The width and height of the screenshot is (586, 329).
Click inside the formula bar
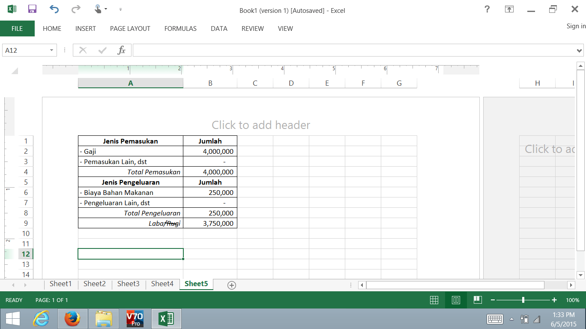pos(353,51)
